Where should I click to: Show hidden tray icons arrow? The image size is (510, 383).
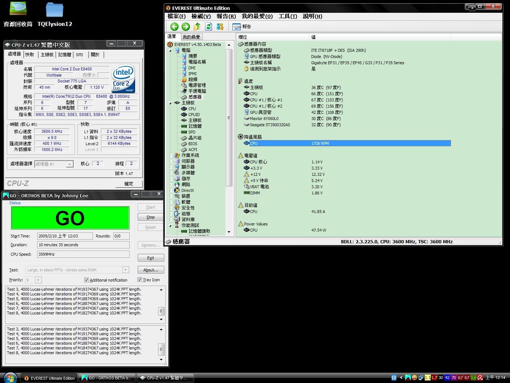(401, 378)
